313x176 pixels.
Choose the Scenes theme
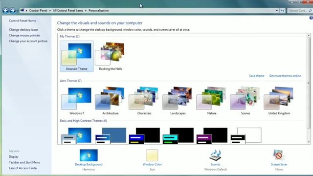coord(246,101)
